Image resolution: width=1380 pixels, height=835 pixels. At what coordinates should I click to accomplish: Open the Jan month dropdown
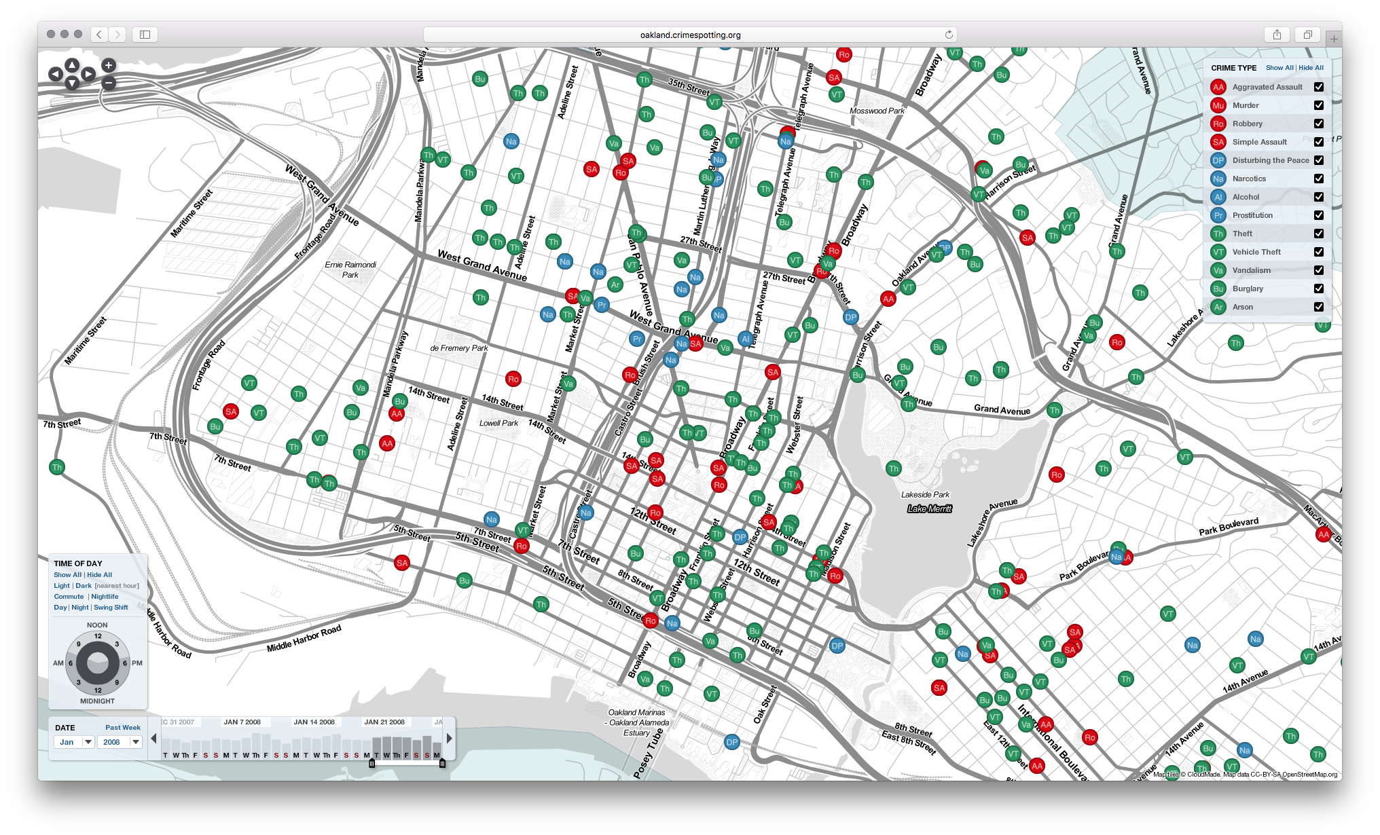(75, 742)
